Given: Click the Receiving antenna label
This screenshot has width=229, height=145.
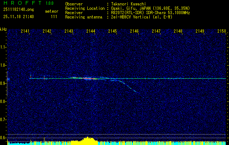Looking at the screenshot, I should (x=84, y=17).
